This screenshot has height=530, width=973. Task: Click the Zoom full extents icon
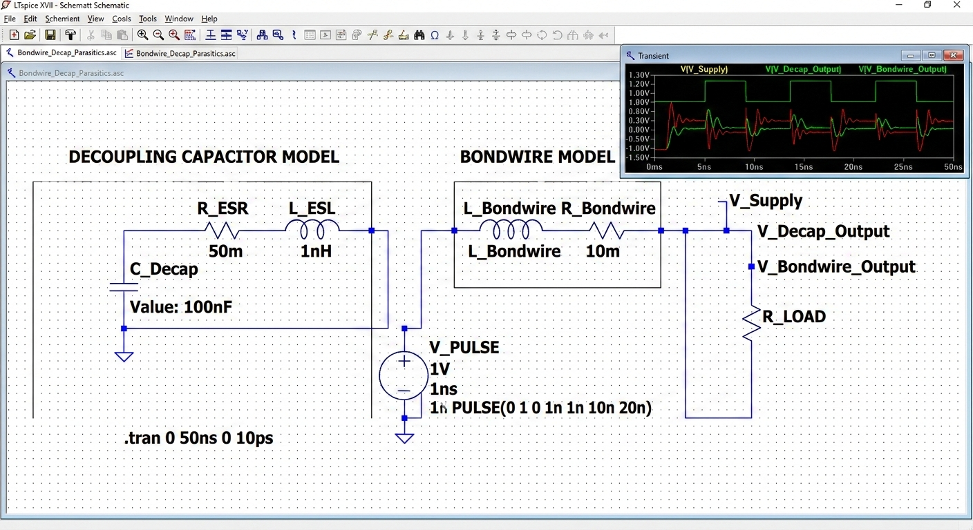pos(174,35)
